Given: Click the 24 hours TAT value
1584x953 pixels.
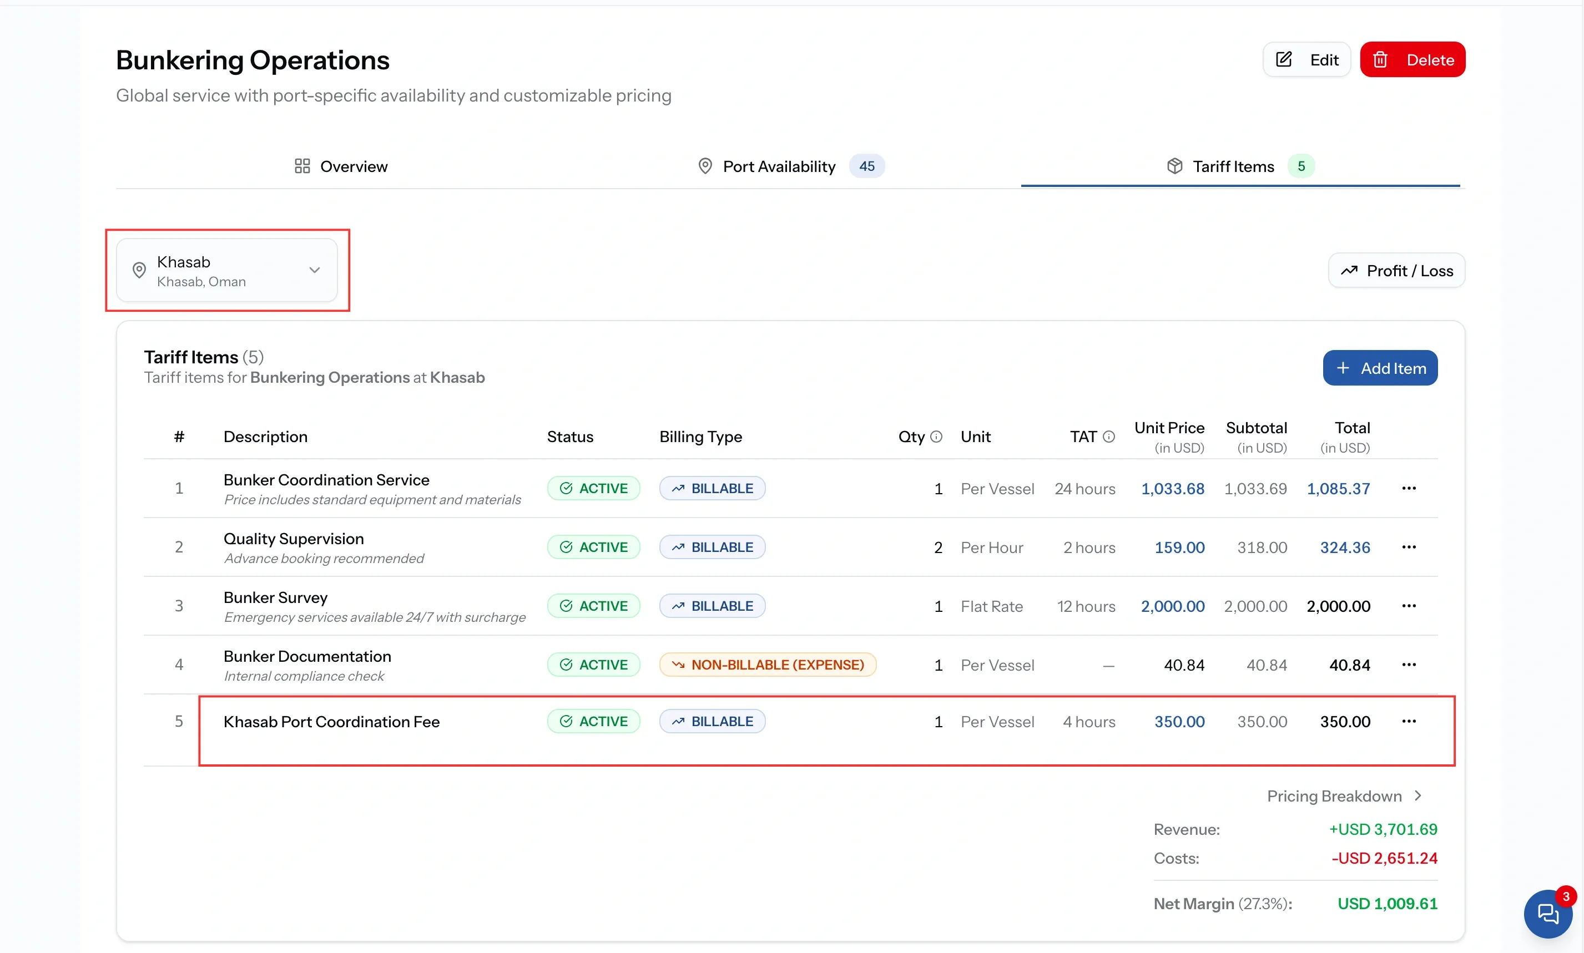Looking at the screenshot, I should tap(1085, 489).
